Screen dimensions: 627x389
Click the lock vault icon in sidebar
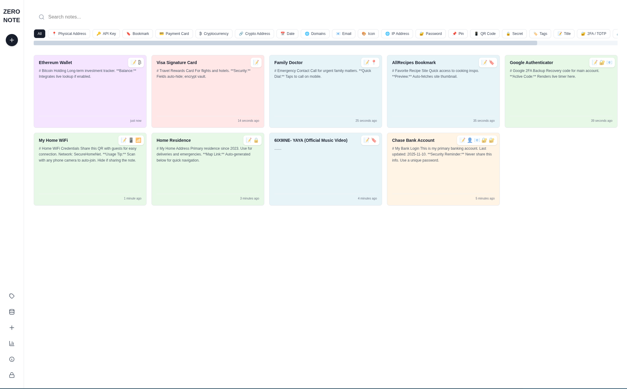point(12,375)
